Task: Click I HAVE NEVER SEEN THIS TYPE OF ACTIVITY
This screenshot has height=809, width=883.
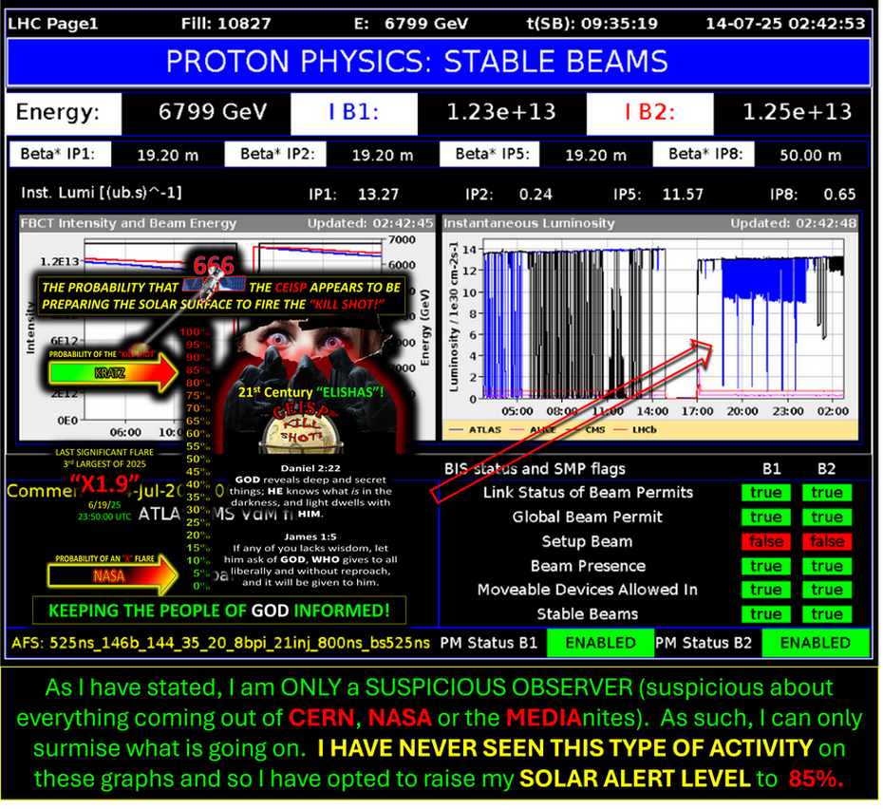Action: tap(565, 749)
